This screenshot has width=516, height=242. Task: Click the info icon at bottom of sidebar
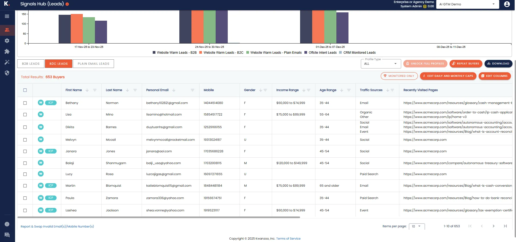coord(7,224)
